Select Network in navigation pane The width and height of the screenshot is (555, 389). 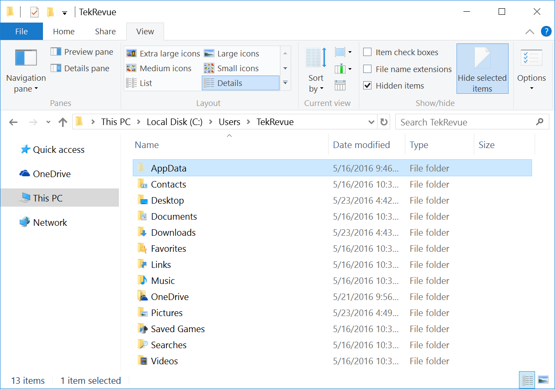[x=43, y=222]
